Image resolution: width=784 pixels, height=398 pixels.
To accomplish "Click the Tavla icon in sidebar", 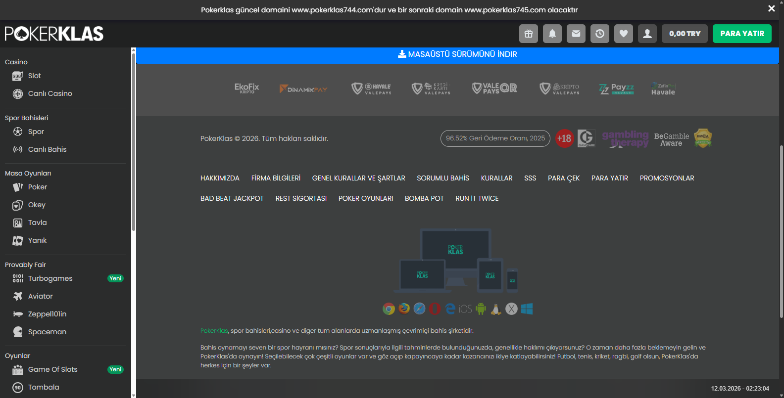I will click(18, 222).
